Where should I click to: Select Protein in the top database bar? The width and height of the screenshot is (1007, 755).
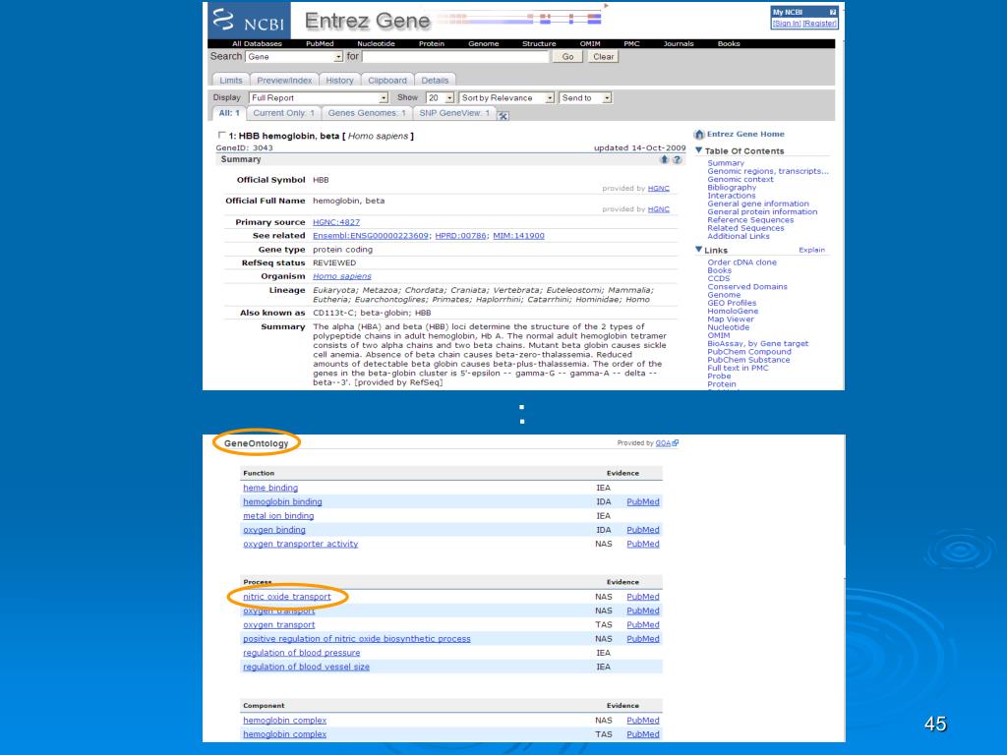pos(432,43)
